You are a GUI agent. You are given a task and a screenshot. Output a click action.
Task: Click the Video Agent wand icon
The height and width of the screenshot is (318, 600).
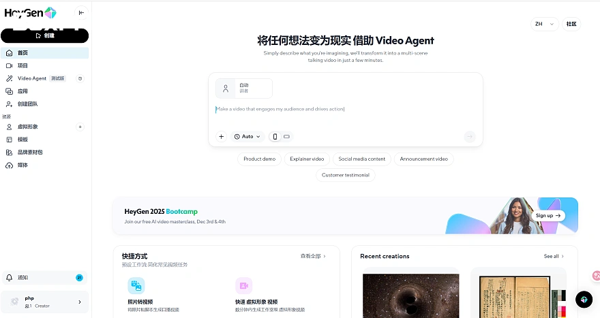tap(9, 78)
